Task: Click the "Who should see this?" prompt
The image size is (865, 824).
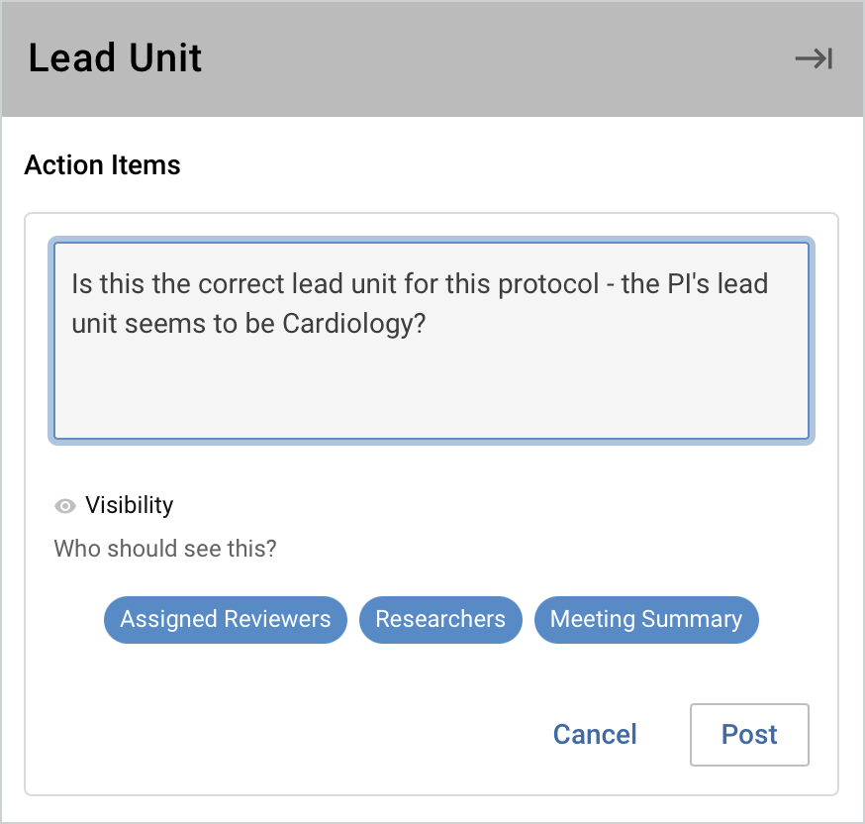Action: tap(165, 549)
